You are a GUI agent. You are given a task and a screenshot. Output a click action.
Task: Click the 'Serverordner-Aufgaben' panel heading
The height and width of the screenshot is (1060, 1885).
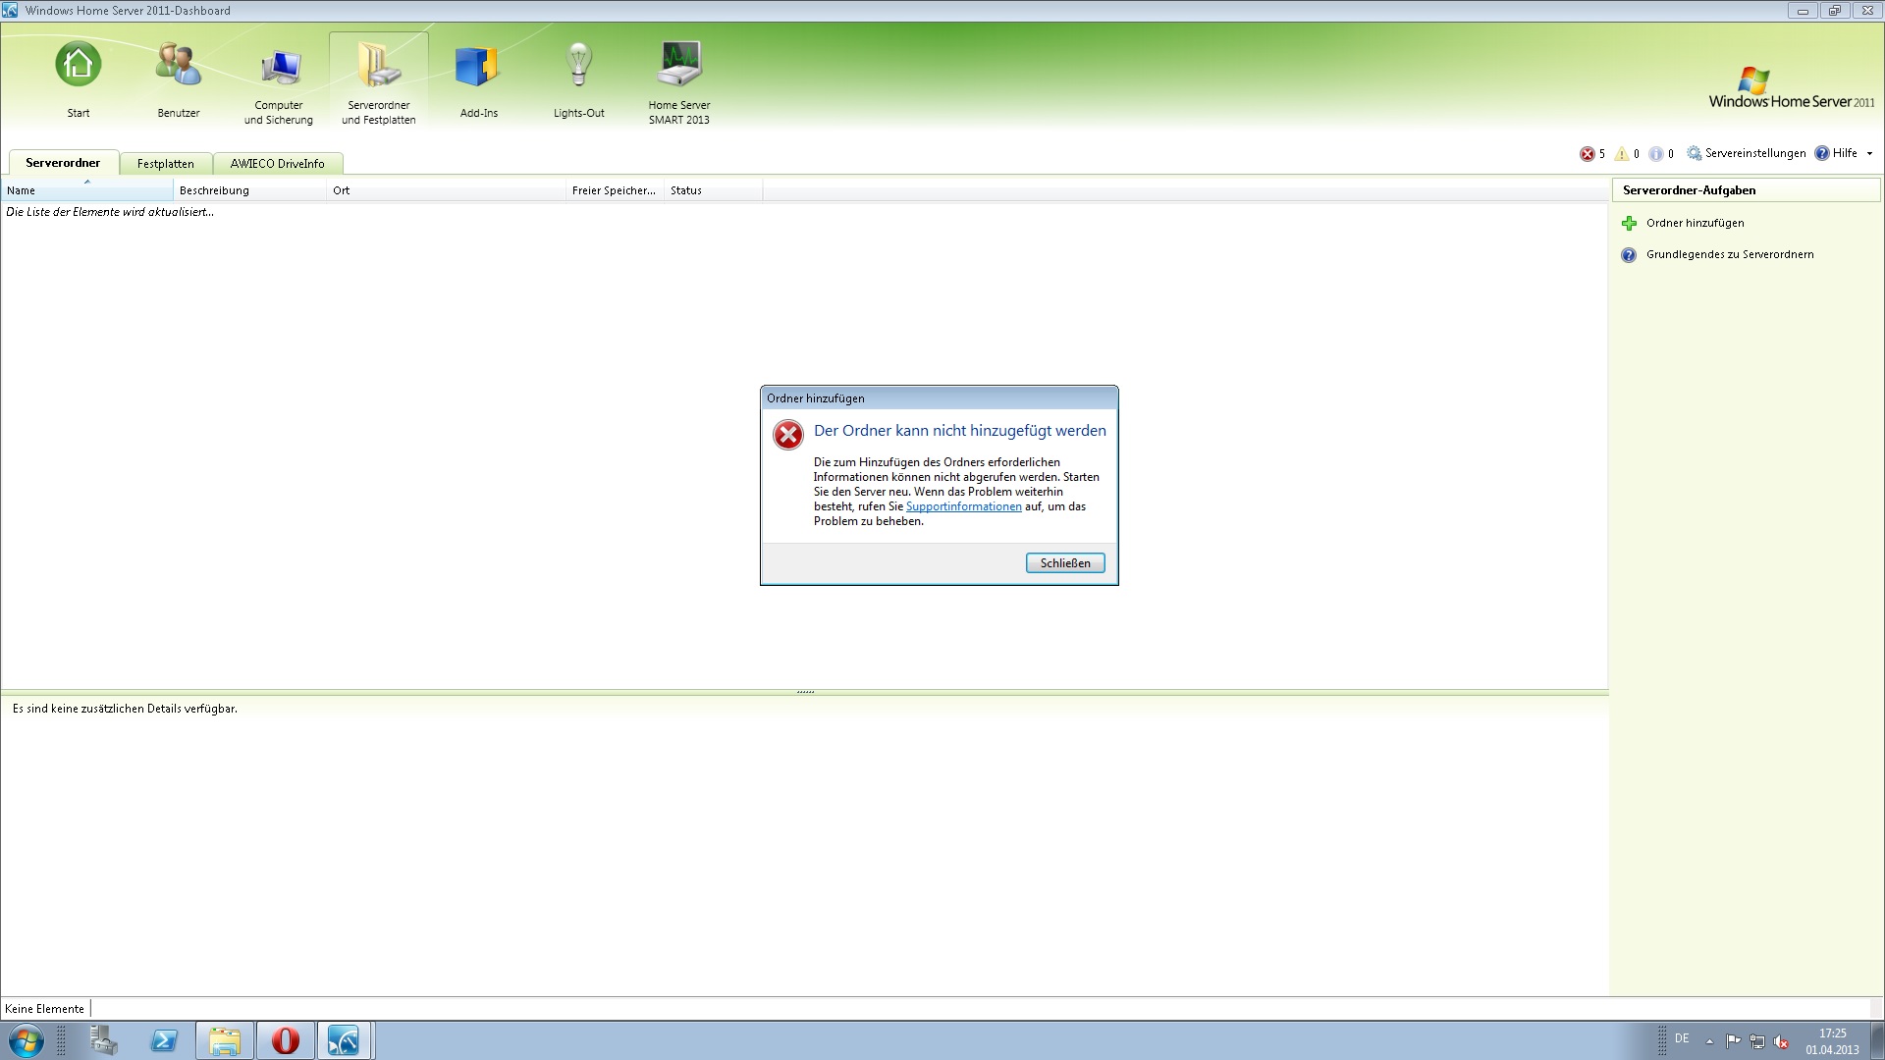click(x=1689, y=190)
